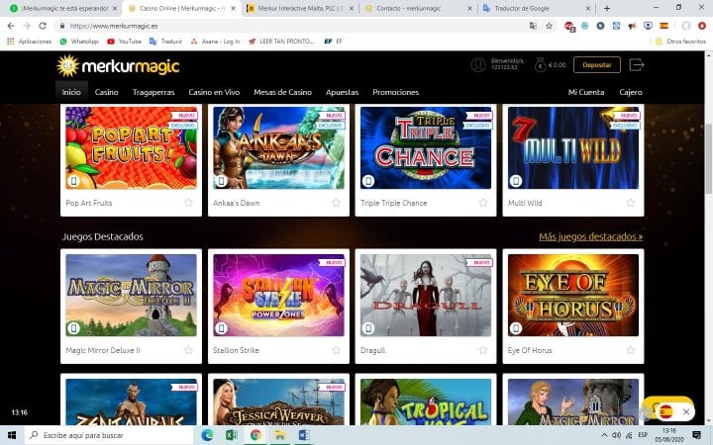
Task: Favorite Magic Mirror Deluxe II with star
Action: coord(189,350)
